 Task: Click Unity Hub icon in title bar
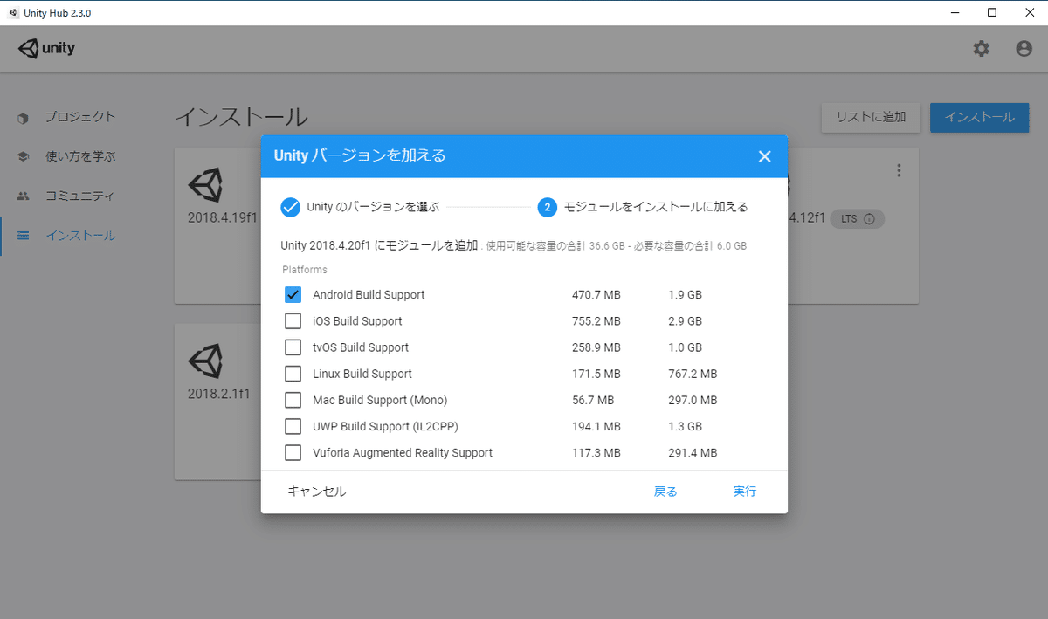[12, 12]
